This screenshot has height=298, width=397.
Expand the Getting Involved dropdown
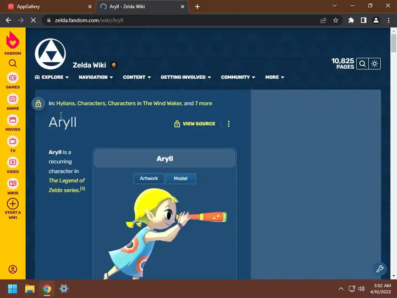pyautogui.click(x=186, y=77)
